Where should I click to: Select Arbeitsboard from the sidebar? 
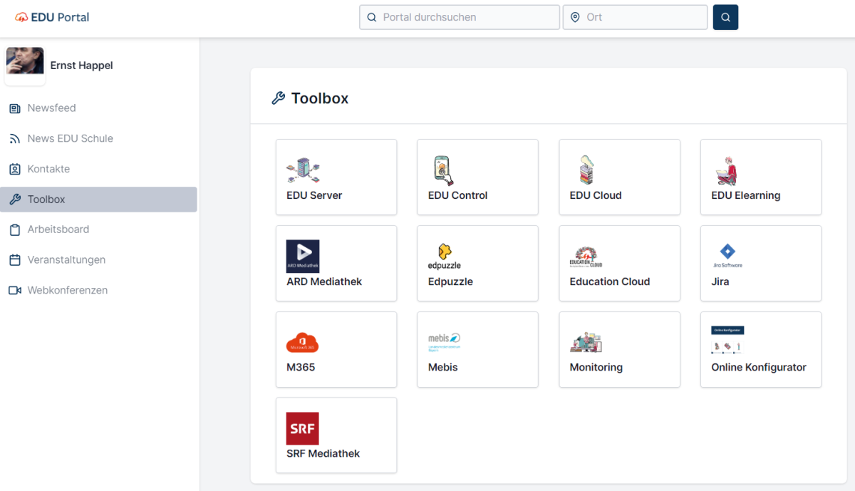tap(58, 229)
